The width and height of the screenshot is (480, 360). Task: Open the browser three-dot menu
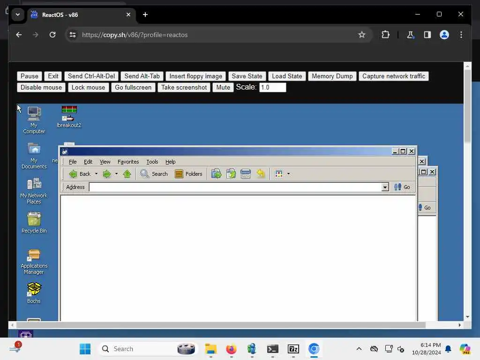coord(461,35)
